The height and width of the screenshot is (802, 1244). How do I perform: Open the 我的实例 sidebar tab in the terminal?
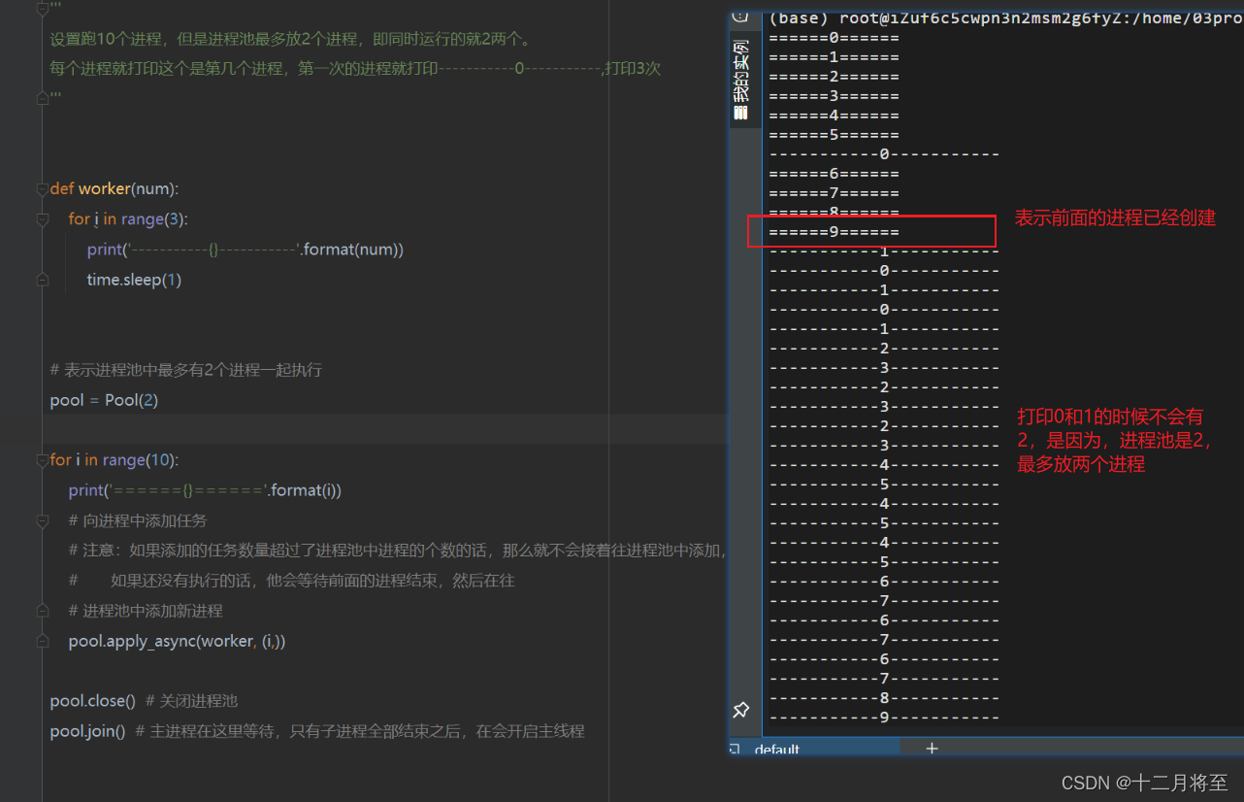tap(741, 82)
